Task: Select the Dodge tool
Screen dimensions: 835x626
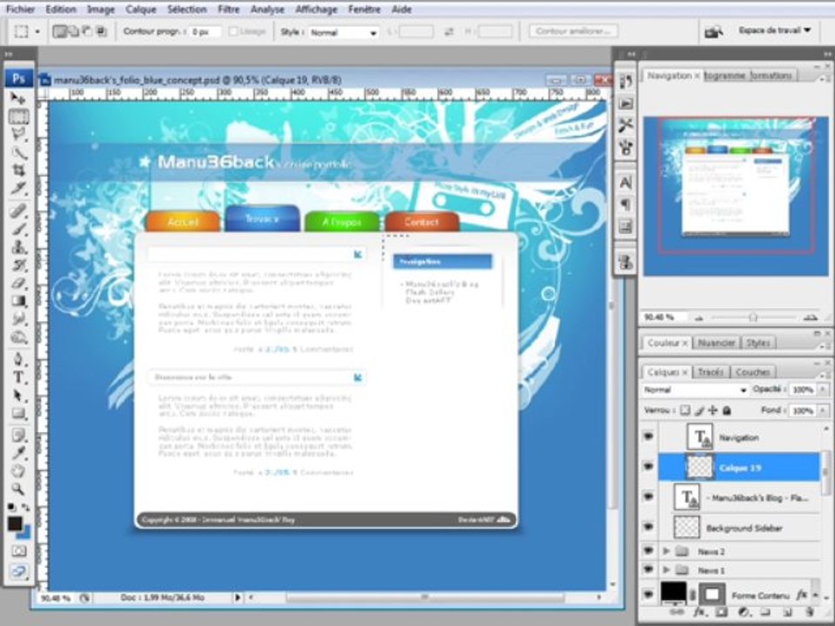Action: click(18, 337)
